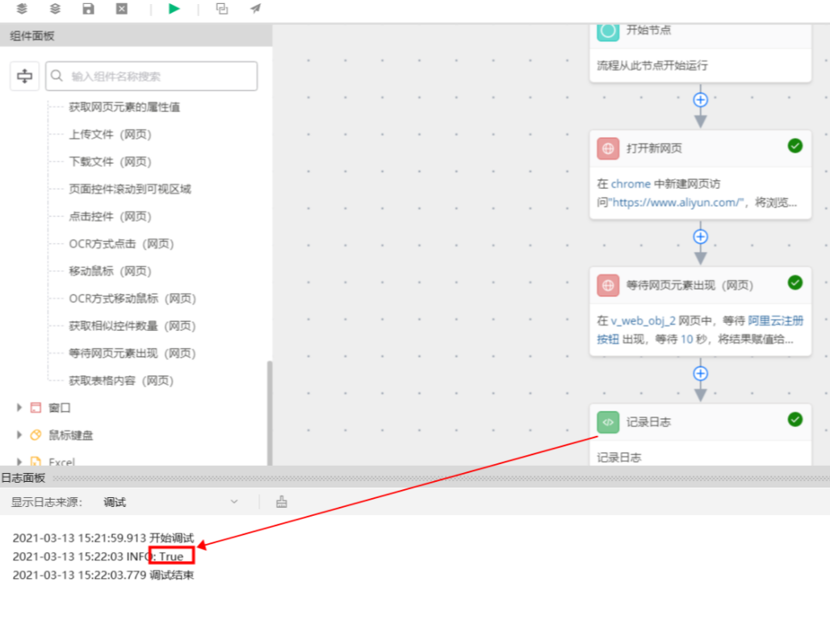Add a step after 等待网页元素出现 with plus
The width and height of the screenshot is (830, 628).
(700, 374)
